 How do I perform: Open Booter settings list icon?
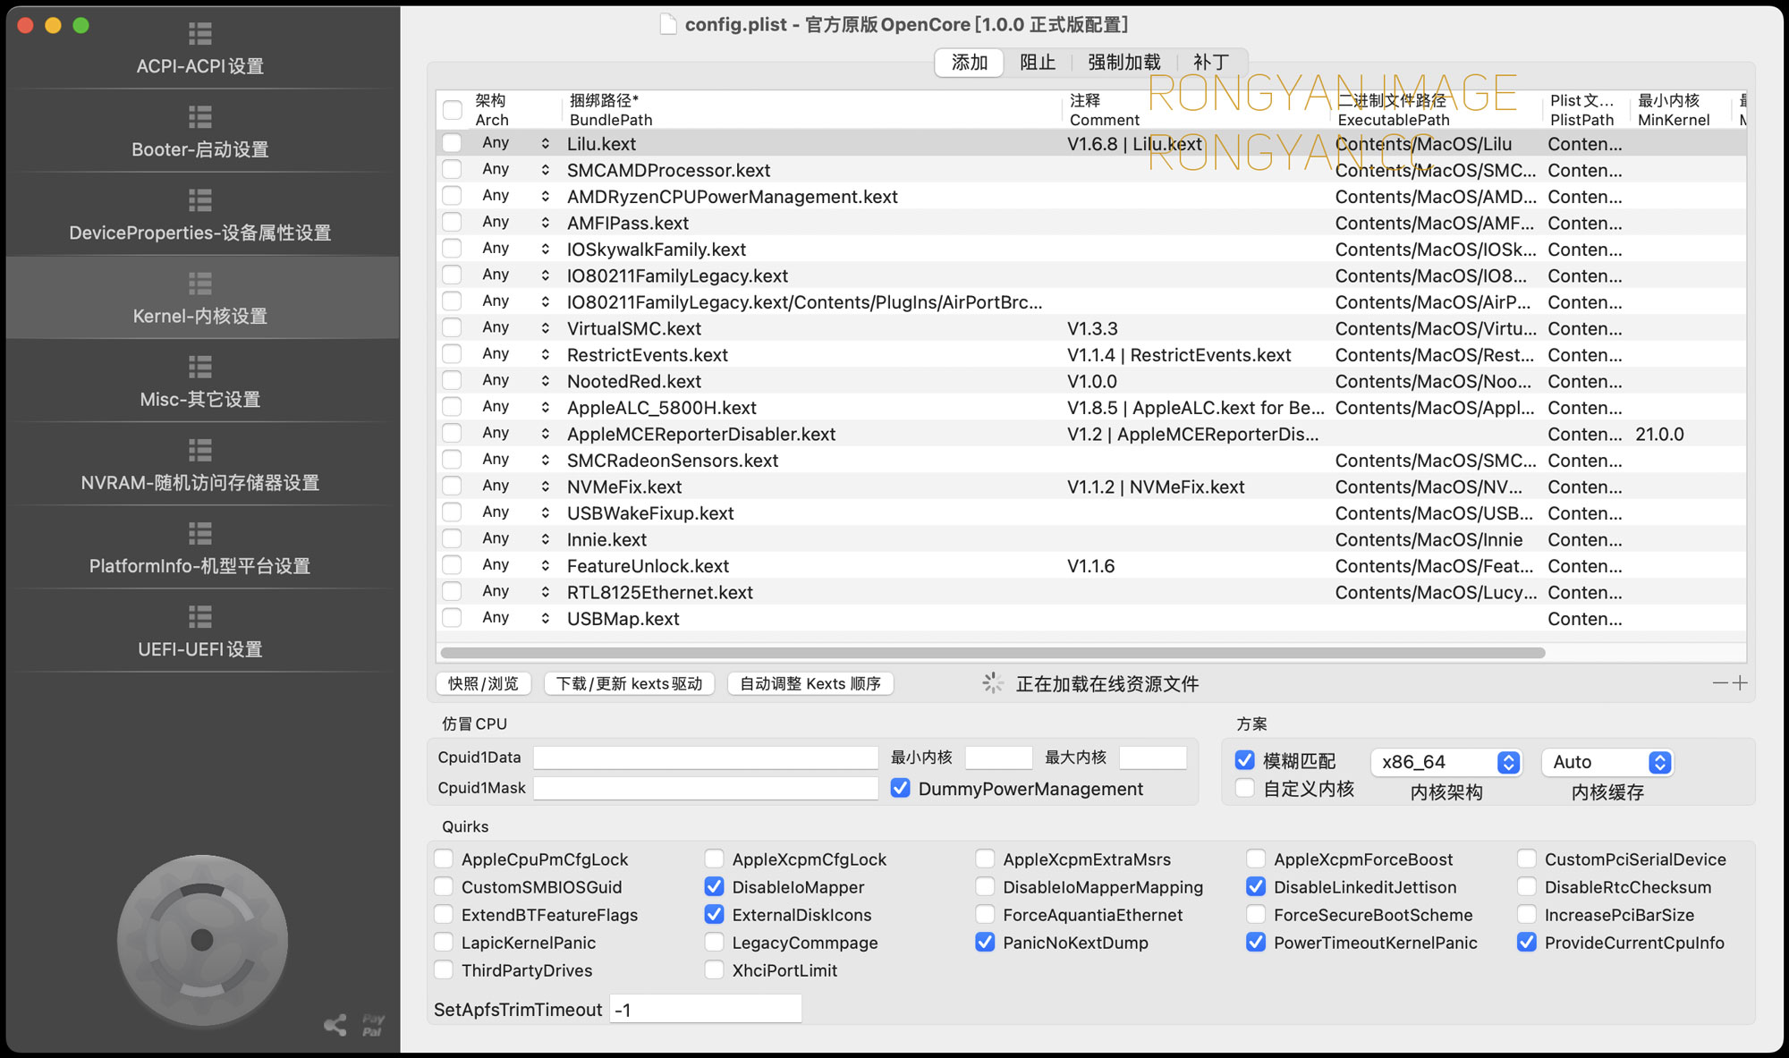tap(200, 117)
